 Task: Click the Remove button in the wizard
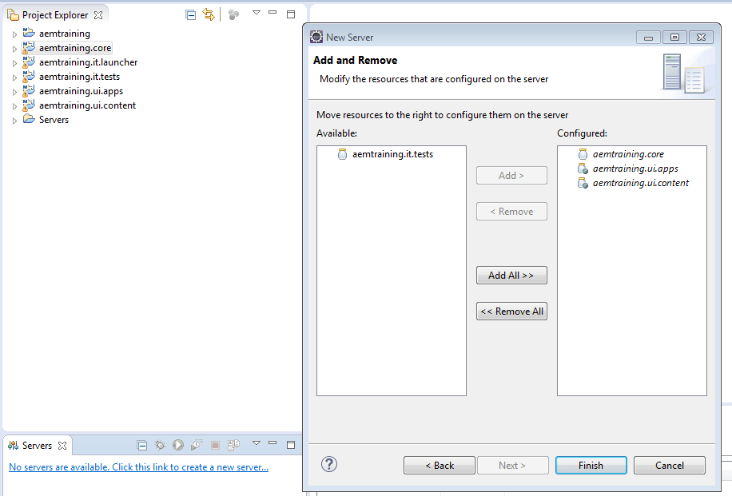pos(511,211)
